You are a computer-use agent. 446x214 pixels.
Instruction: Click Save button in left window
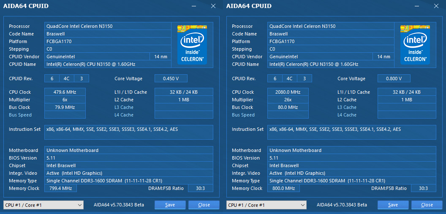click(170, 205)
